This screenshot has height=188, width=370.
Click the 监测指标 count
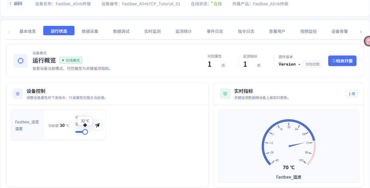point(245,64)
